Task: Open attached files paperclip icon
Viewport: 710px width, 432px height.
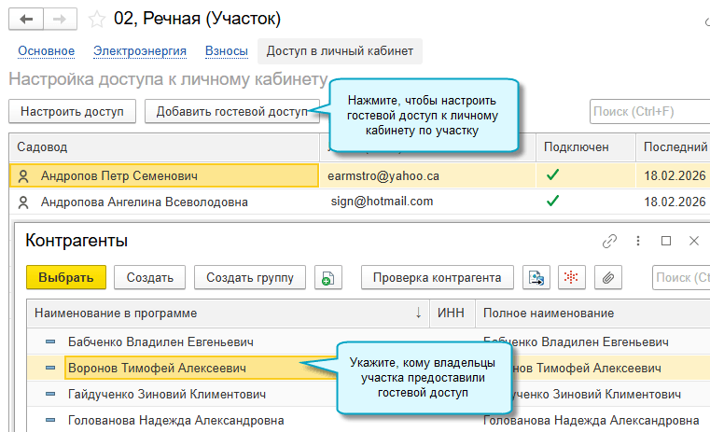Action: click(x=606, y=277)
